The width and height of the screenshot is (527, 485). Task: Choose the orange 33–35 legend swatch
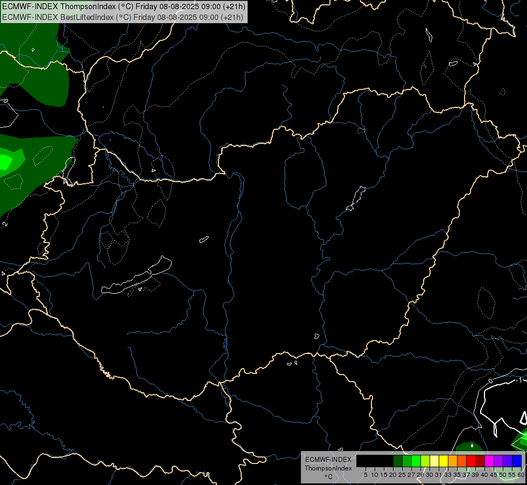tap(453, 461)
